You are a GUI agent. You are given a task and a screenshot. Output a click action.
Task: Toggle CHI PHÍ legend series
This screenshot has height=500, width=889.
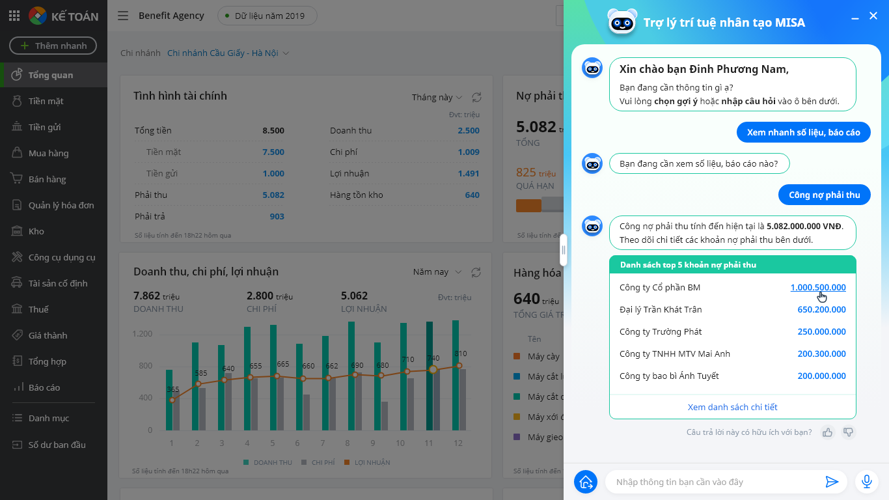coord(318,462)
